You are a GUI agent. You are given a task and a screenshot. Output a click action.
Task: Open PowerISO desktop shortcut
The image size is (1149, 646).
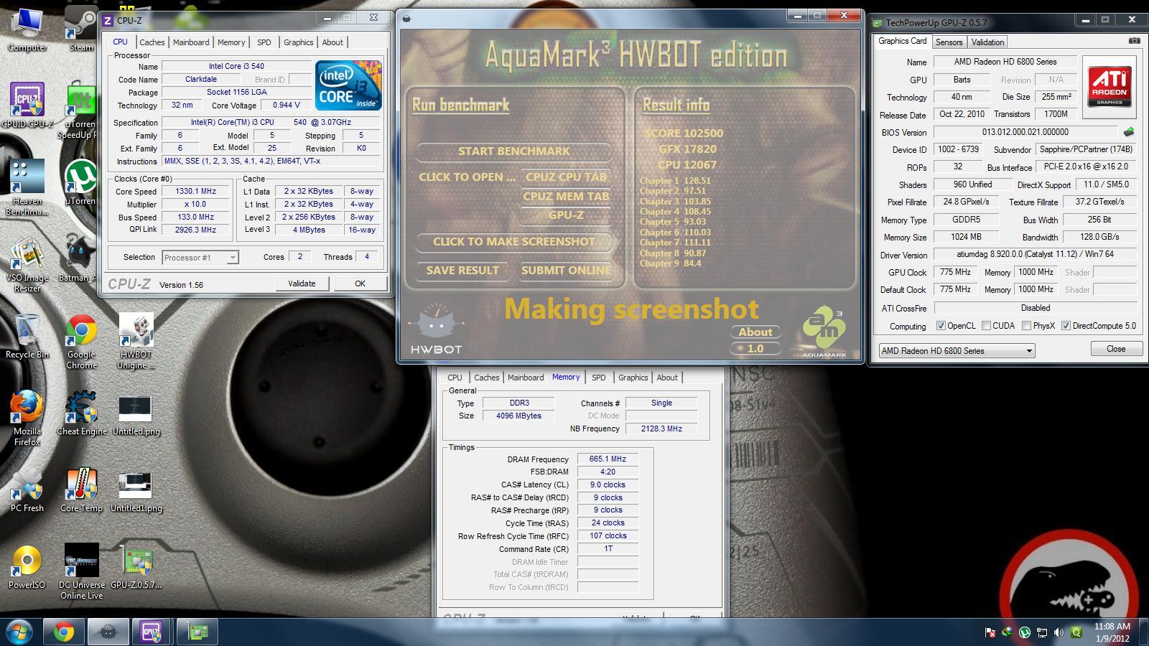[27, 568]
